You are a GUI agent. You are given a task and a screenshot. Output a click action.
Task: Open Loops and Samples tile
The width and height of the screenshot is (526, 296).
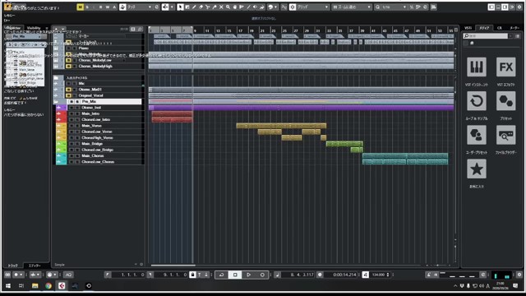click(x=477, y=101)
